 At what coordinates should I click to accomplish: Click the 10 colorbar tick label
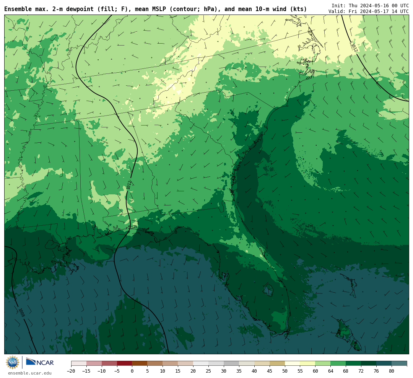(x=163, y=371)
